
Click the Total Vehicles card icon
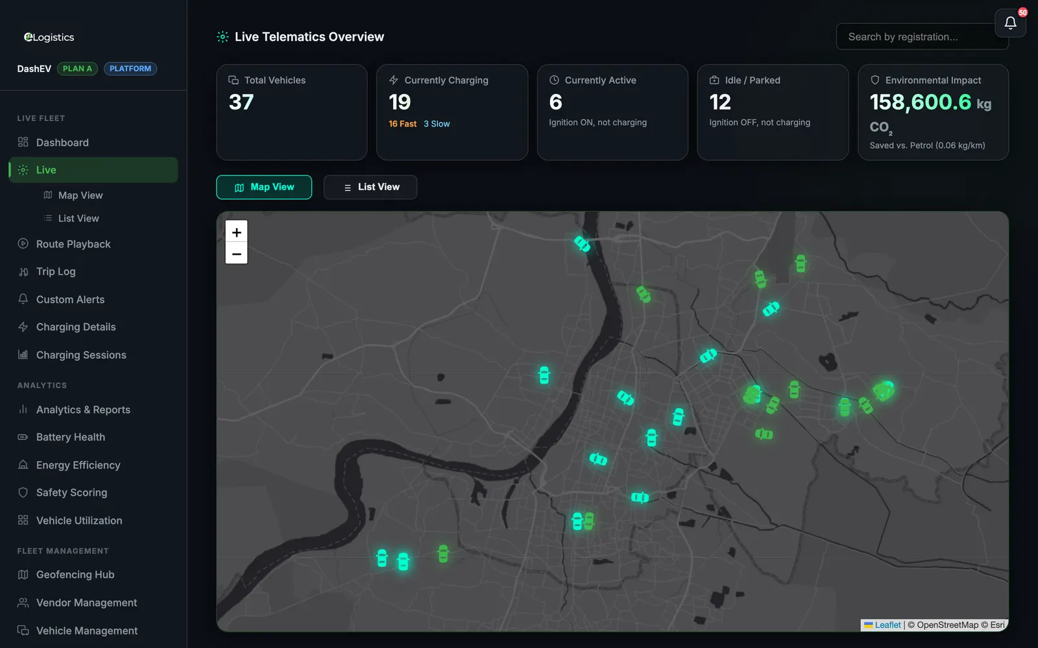point(234,80)
